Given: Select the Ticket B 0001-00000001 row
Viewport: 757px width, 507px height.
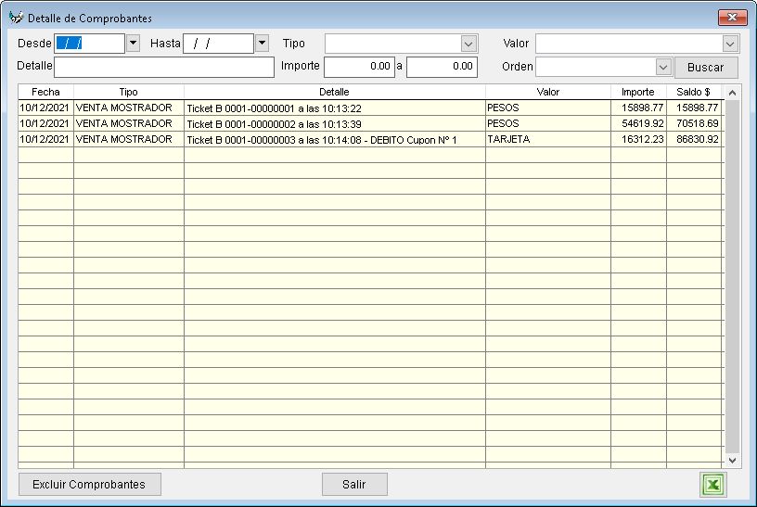Looking at the screenshot, I should [x=334, y=108].
